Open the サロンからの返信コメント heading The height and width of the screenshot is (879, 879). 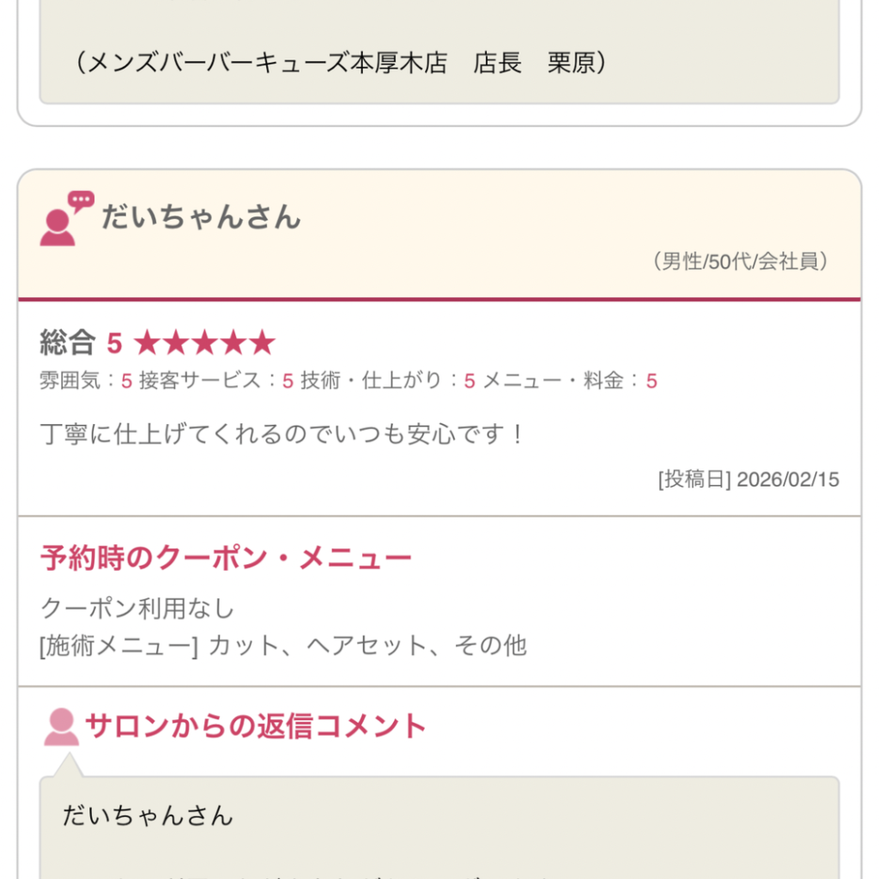point(255,727)
